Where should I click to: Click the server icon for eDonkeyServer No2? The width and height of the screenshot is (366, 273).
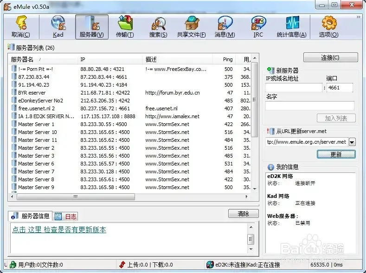[14, 100]
